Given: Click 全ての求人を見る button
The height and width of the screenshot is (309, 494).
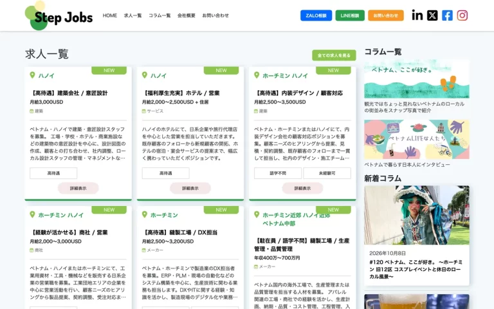Looking at the screenshot, I should (x=334, y=55).
